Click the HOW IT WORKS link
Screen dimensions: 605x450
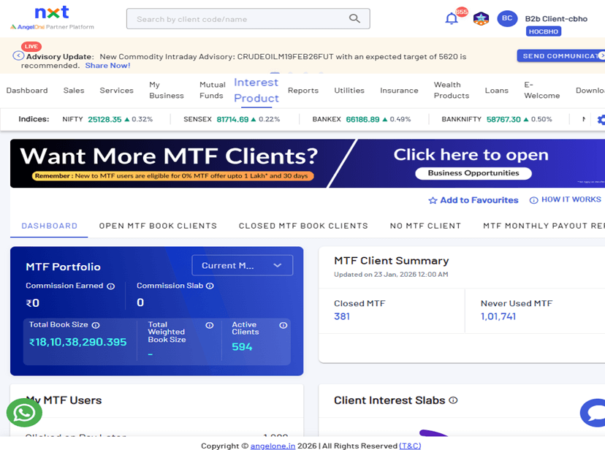[571, 199]
